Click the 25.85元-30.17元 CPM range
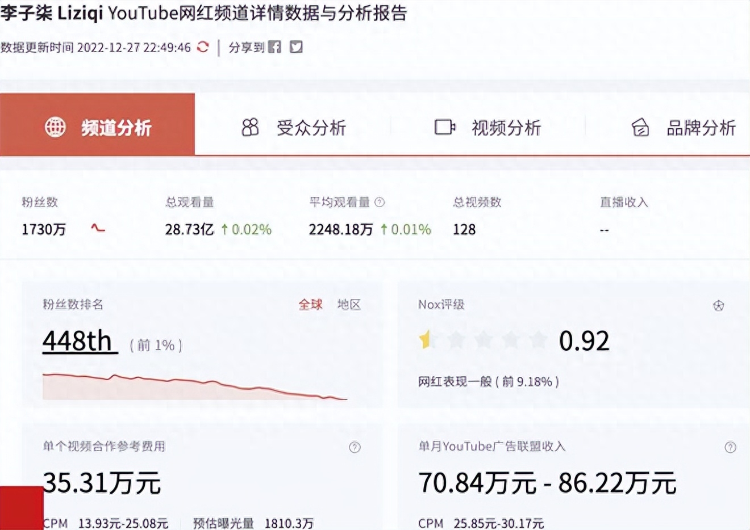Viewport: 750px width, 530px height. point(499,523)
